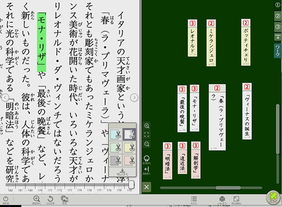Click the いんさつ print icon
This screenshot has height=207, width=282.
pyautogui.click(x=222, y=200)
